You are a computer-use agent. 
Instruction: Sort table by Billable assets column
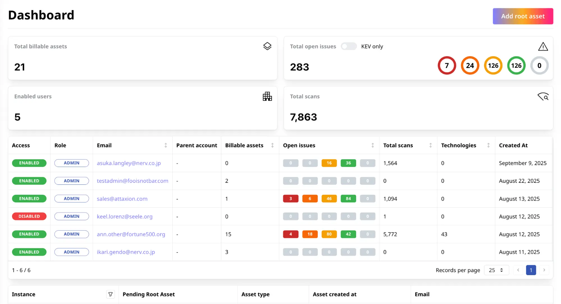272,145
